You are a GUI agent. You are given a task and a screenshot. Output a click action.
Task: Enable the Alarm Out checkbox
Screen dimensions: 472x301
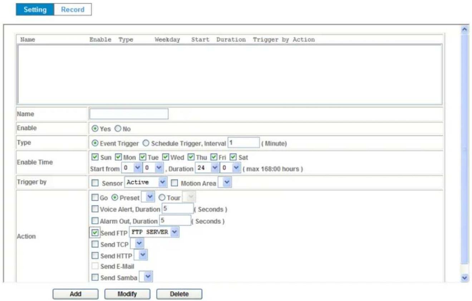pyautogui.click(x=95, y=221)
